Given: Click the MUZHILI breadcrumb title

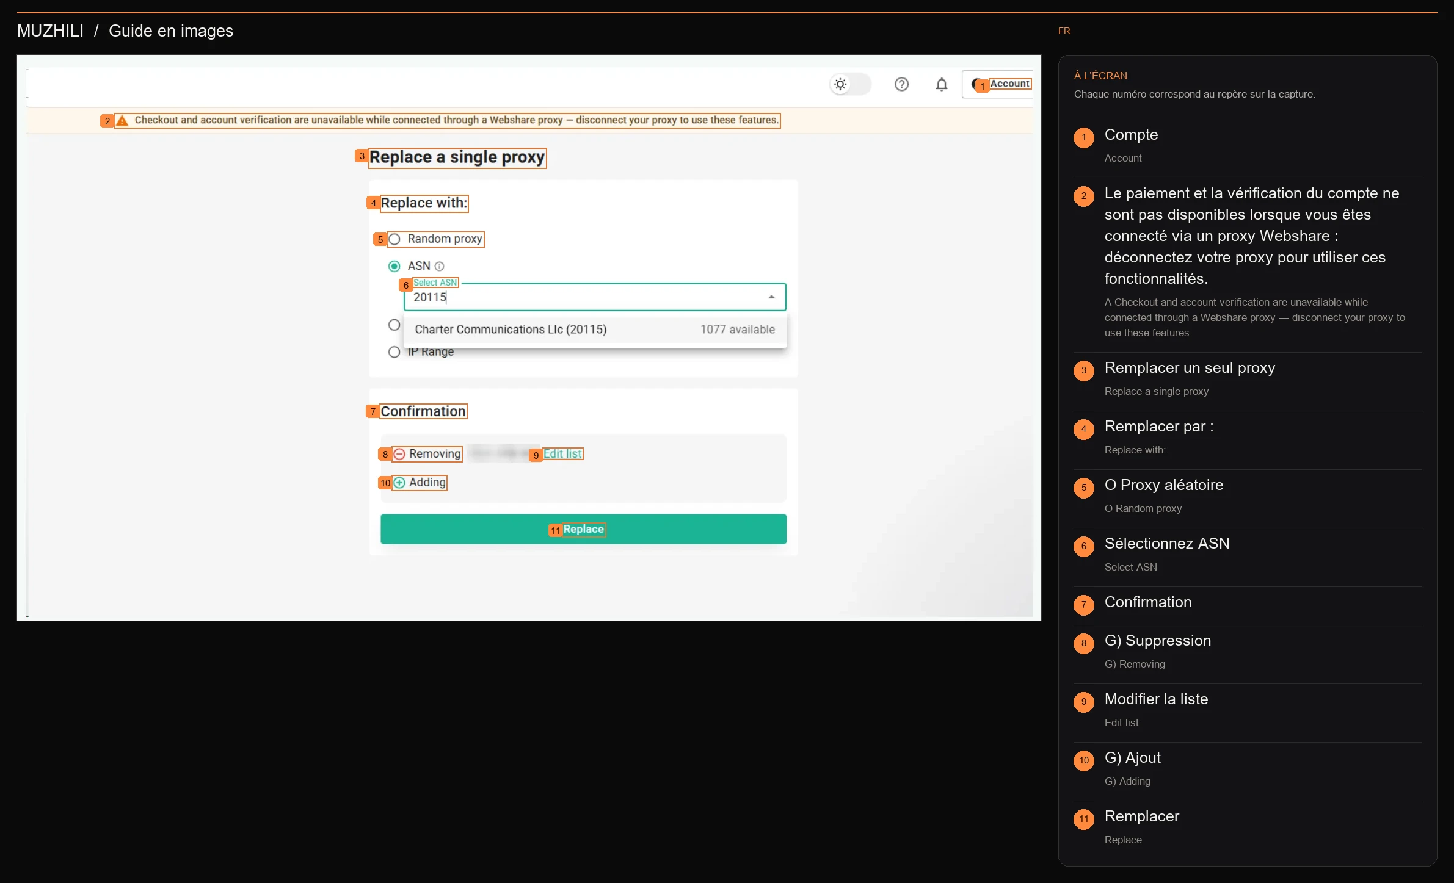Looking at the screenshot, I should [50, 31].
